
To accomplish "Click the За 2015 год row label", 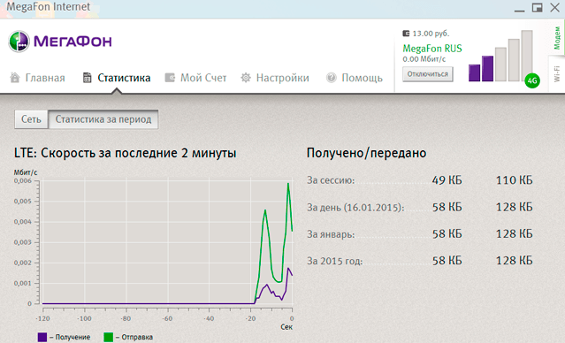I will click(335, 261).
